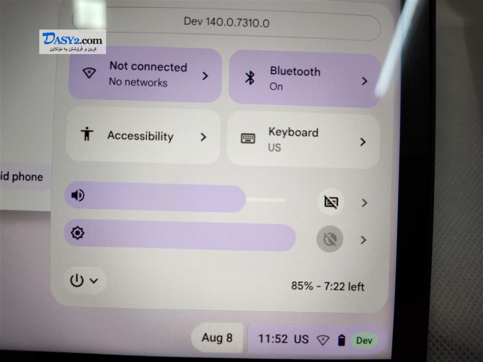
Task: Expand Bluetooth device details chevron
Action: point(364,81)
